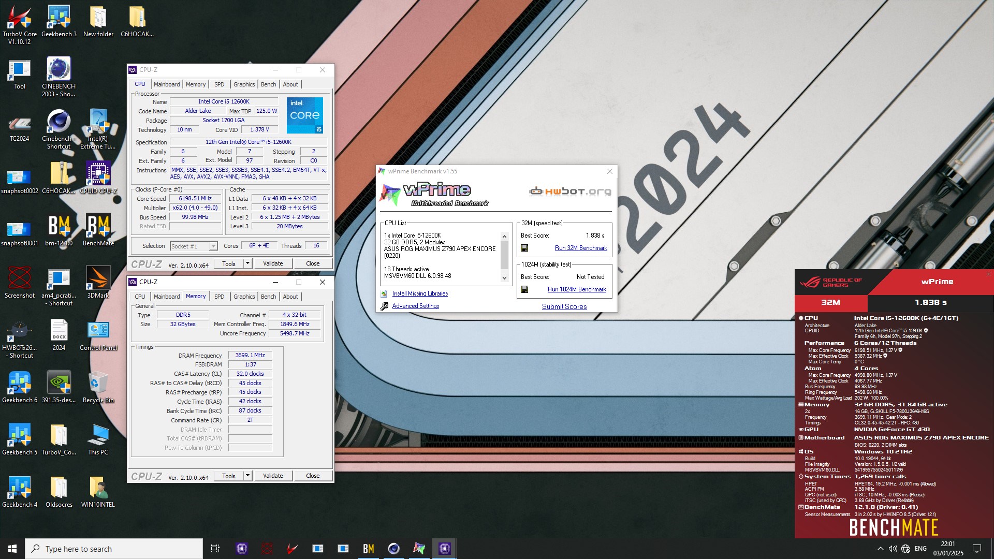Run 1024M Benchmark in wPrime
994x559 pixels.
(577, 289)
